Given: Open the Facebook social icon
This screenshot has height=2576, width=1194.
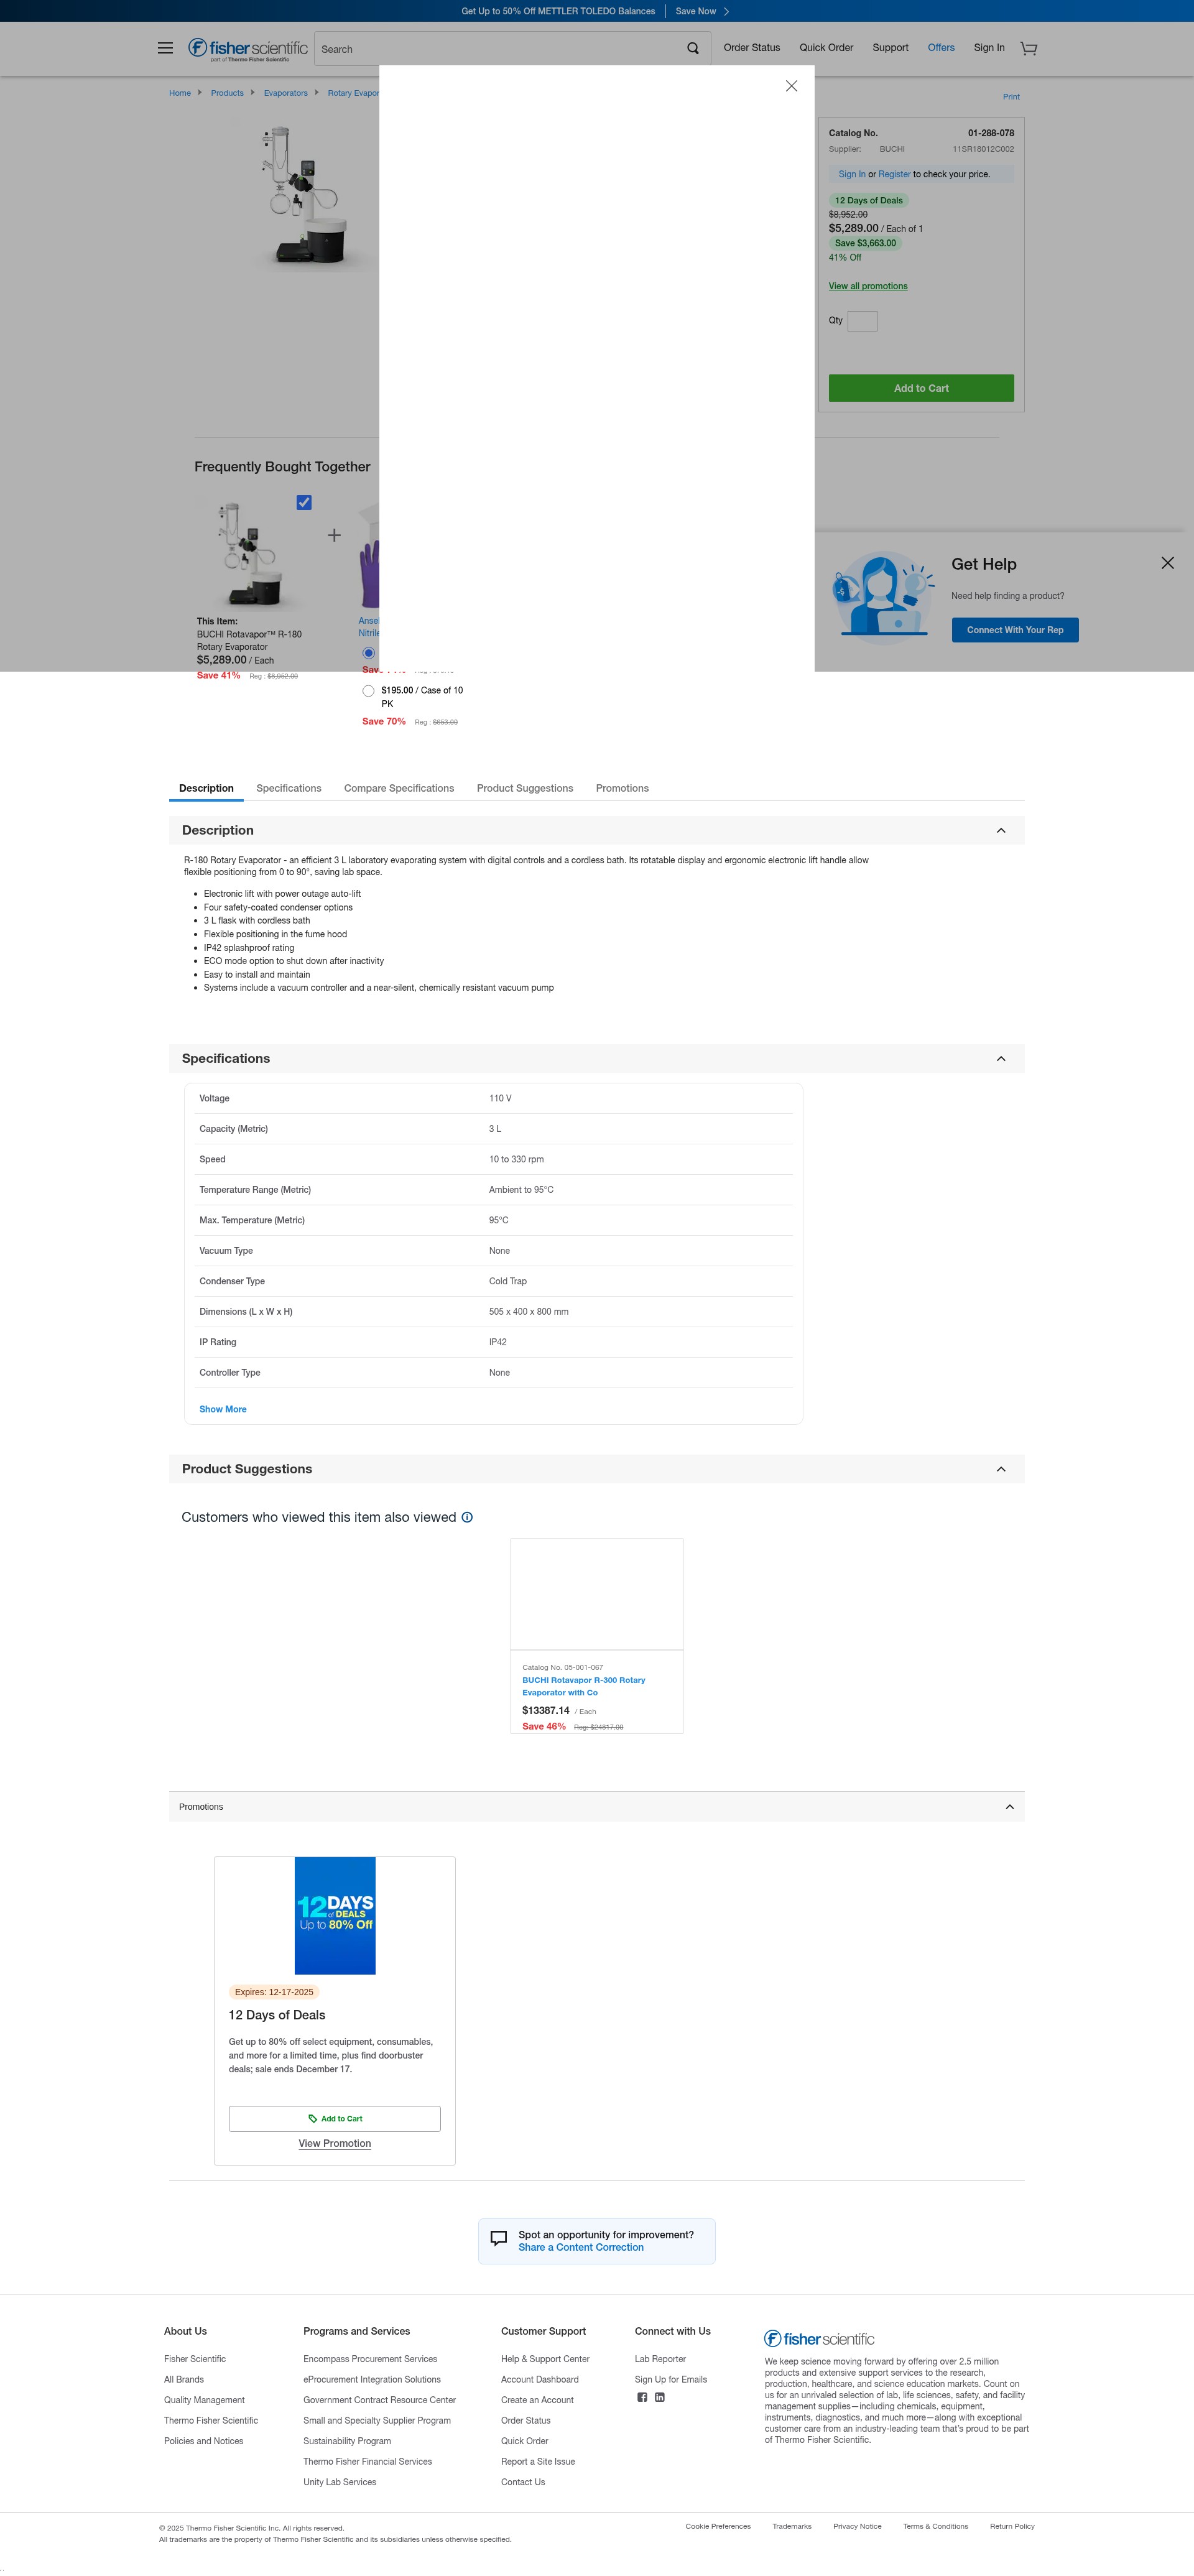Looking at the screenshot, I should click(x=642, y=2397).
